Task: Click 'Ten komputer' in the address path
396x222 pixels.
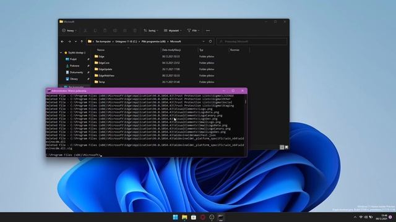Action: click(x=103, y=41)
